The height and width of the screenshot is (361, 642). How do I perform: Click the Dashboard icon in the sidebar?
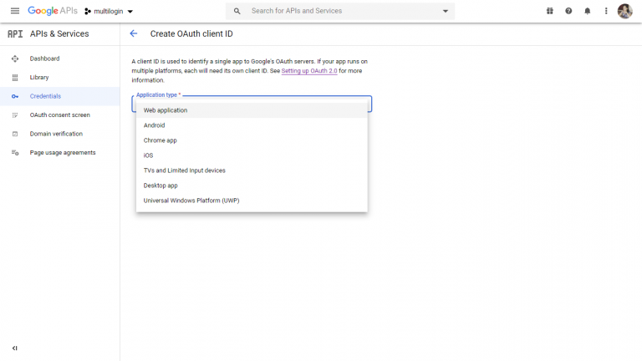pos(15,58)
